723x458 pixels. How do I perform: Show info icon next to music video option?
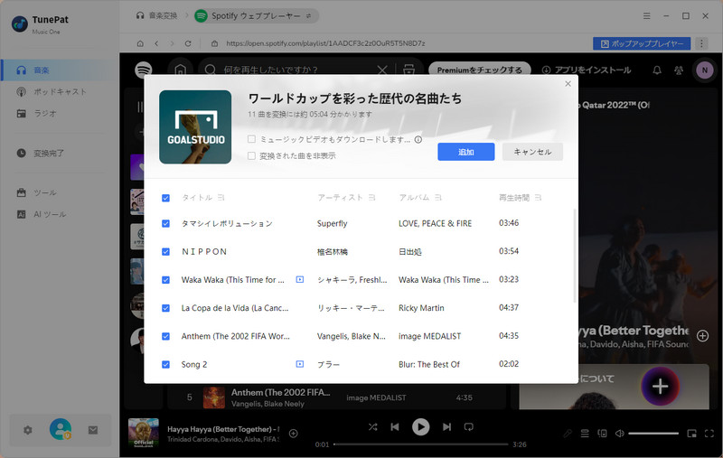point(418,139)
